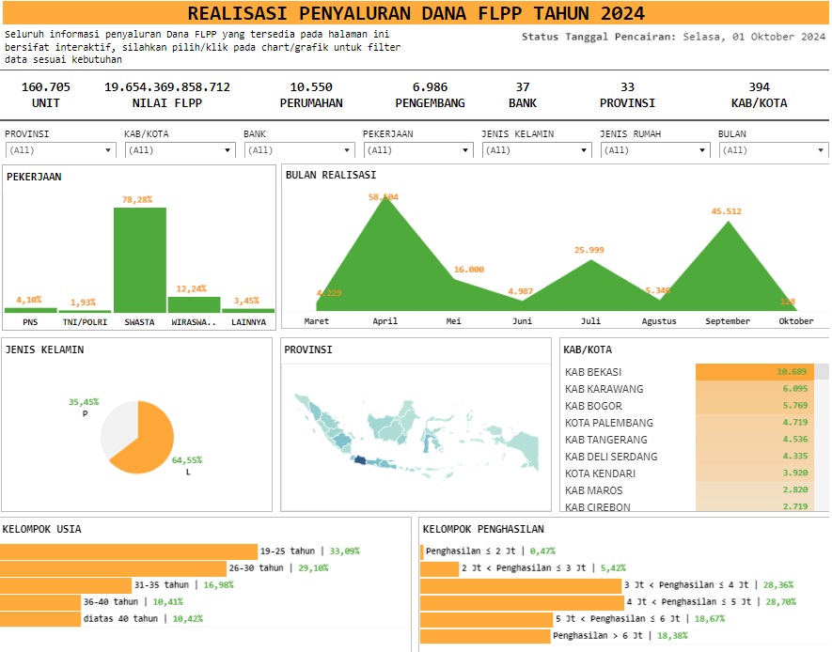Select the 394 KAB/KOTA summary figure
The image size is (832, 652).
coord(760,95)
